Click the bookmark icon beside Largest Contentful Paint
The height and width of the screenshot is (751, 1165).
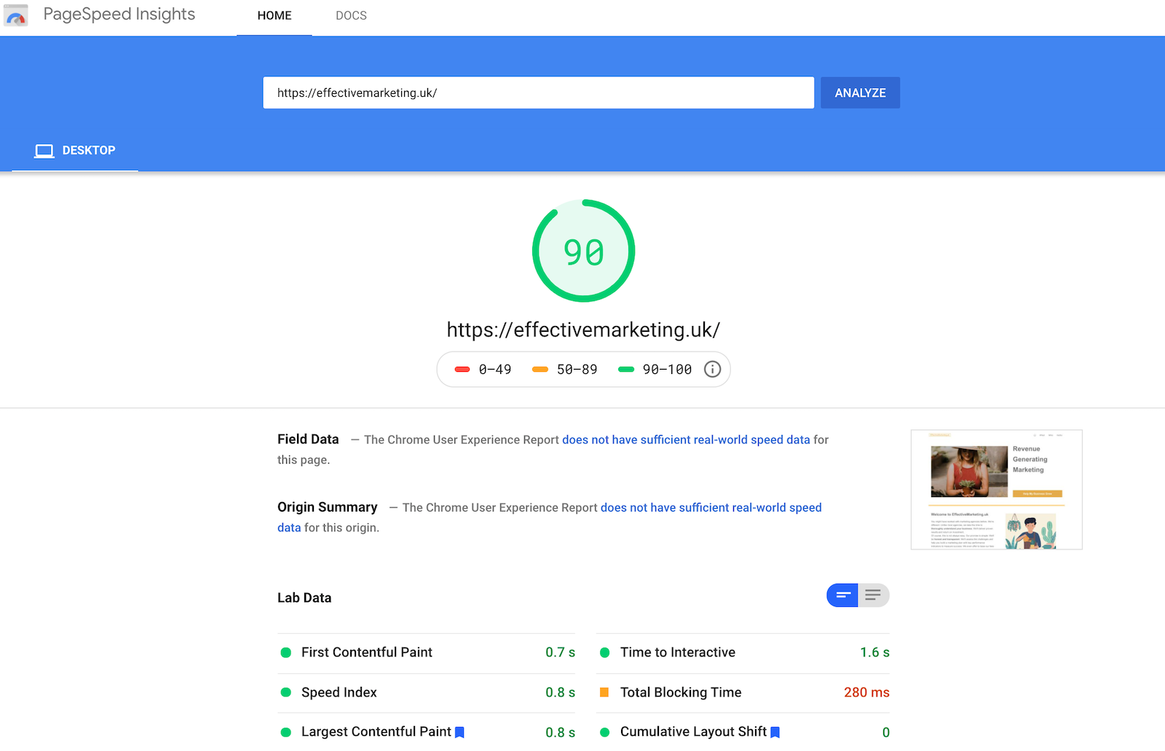tap(460, 732)
